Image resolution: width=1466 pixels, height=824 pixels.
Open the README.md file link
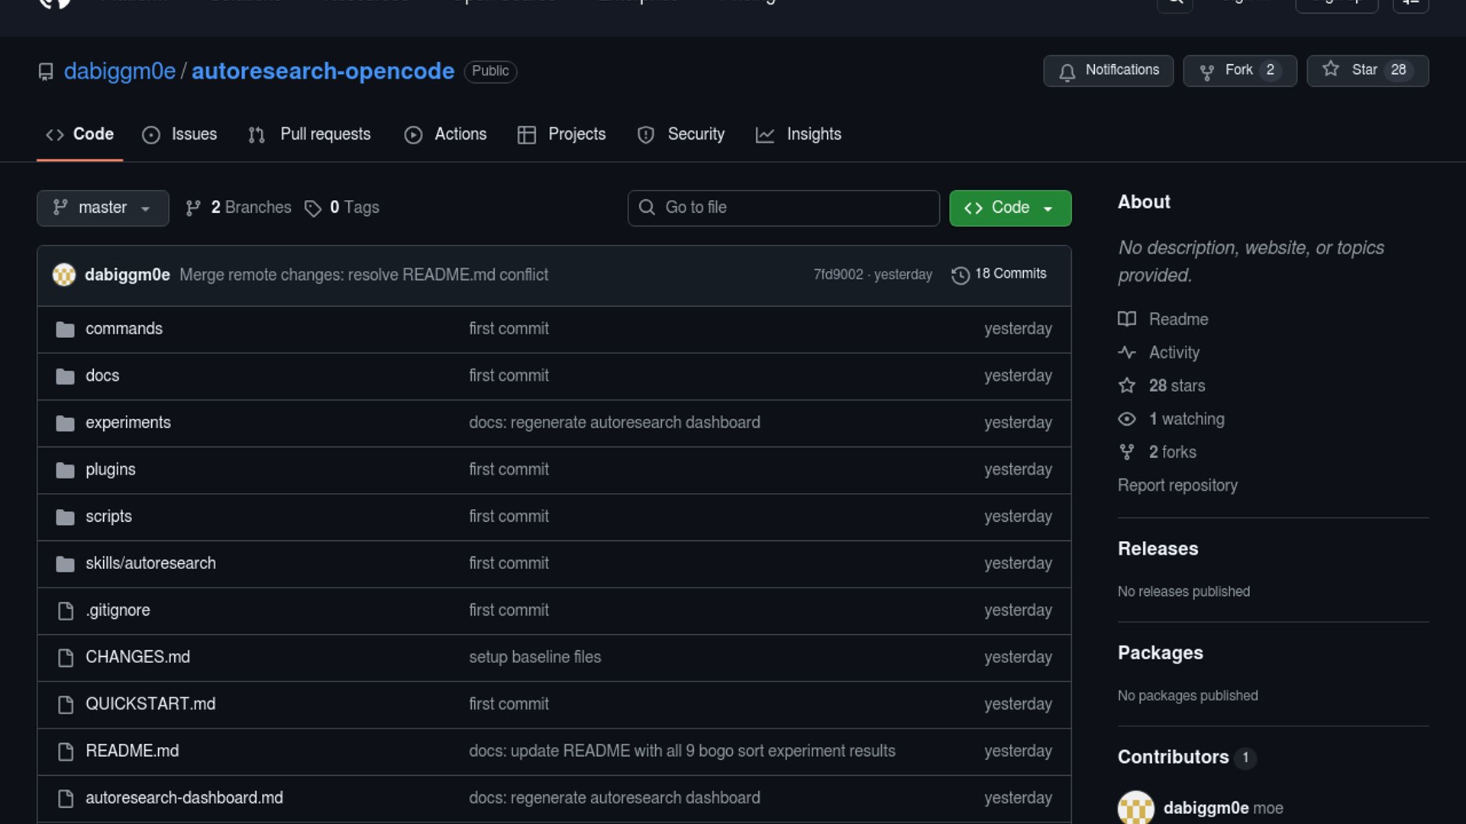(132, 751)
